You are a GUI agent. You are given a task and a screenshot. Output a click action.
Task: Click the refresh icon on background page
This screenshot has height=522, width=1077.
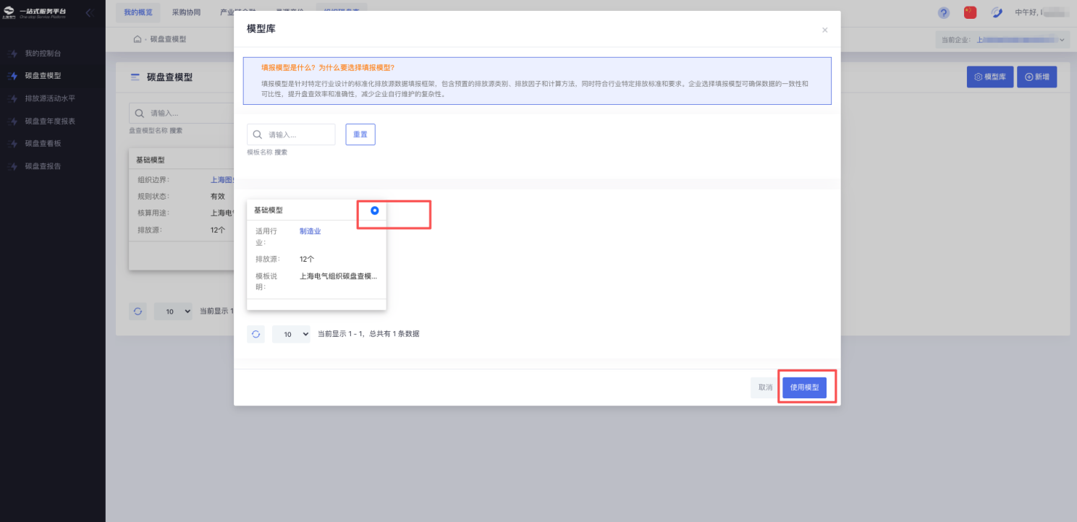pyautogui.click(x=138, y=312)
